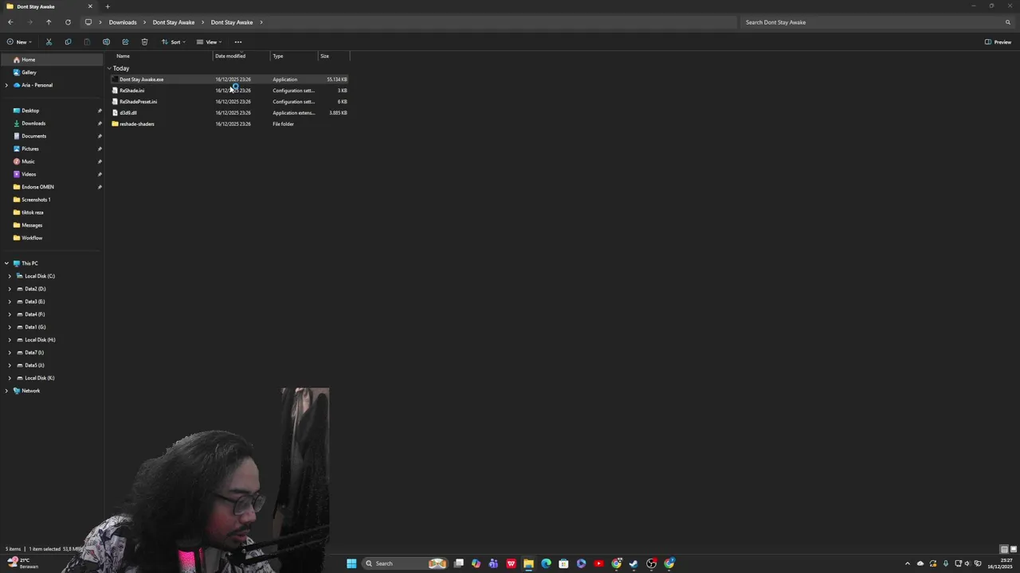Collapse the This PC tree node
The width and height of the screenshot is (1020, 573).
(6, 263)
